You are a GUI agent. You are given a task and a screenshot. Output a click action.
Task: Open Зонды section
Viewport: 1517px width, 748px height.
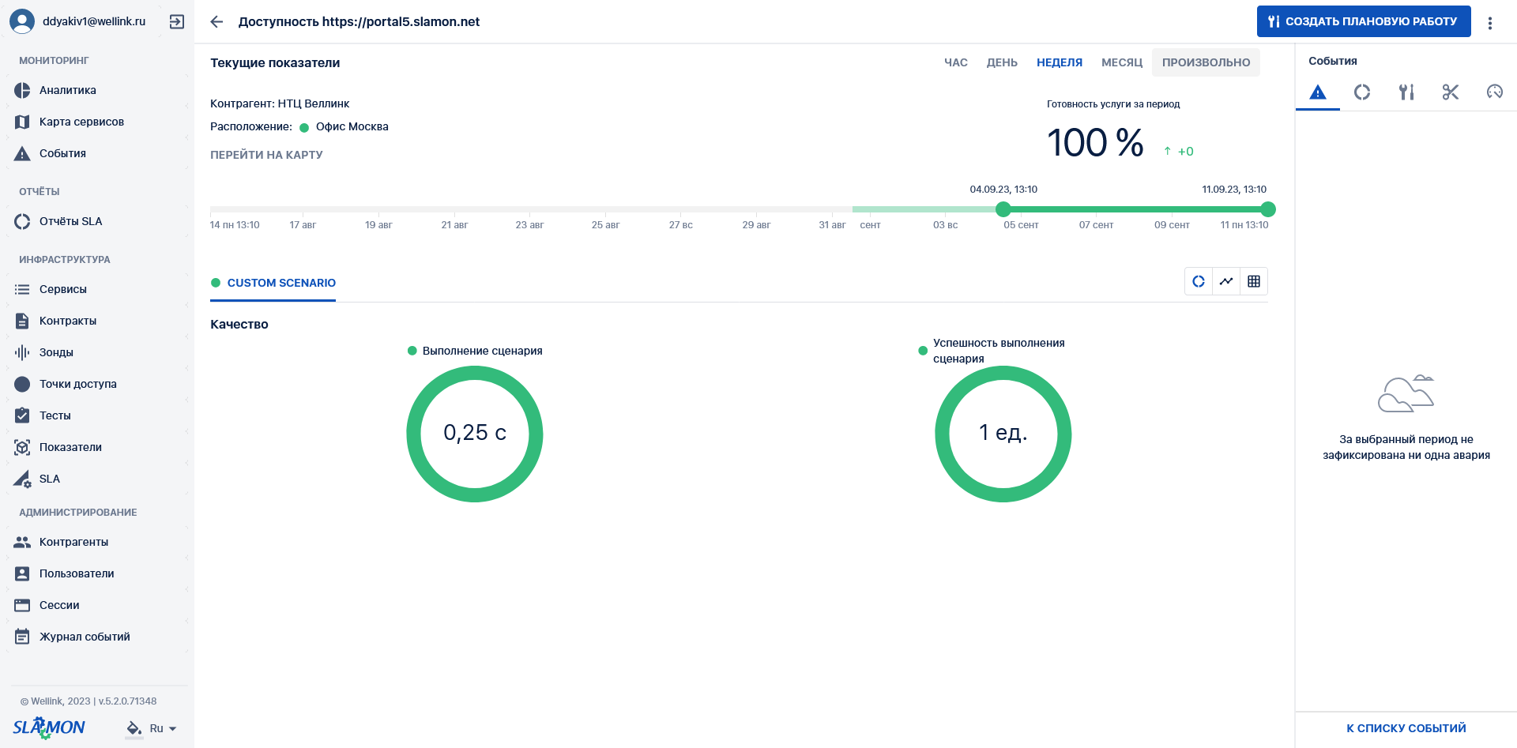pos(97,352)
